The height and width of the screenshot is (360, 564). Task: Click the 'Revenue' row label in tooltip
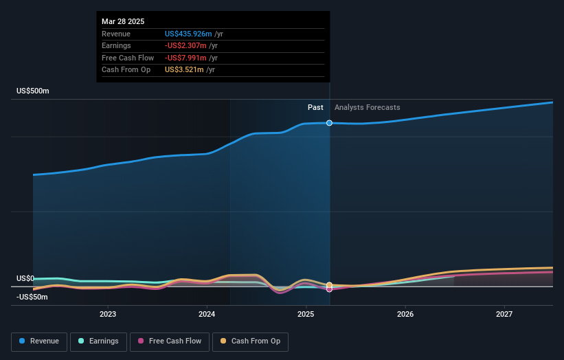(x=116, y=34)
